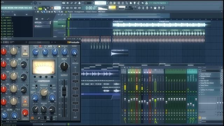Image resolution: width=224 pixels, height=126 pixels.
Task: Open the VIEW menu
Action: 15,8
